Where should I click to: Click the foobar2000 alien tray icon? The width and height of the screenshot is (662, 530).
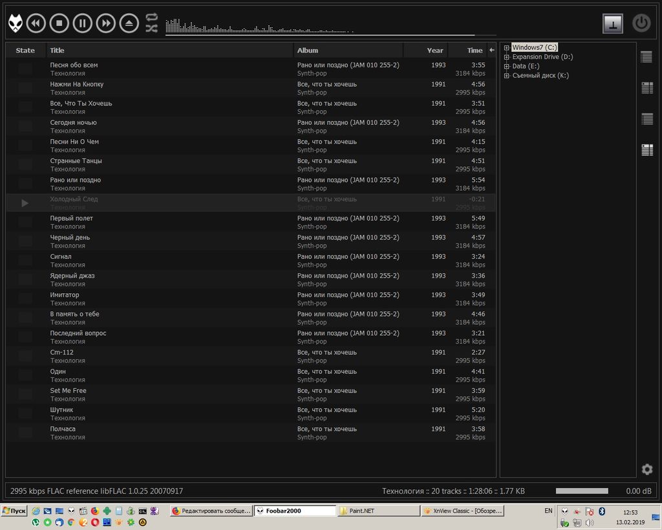(565, 511)
